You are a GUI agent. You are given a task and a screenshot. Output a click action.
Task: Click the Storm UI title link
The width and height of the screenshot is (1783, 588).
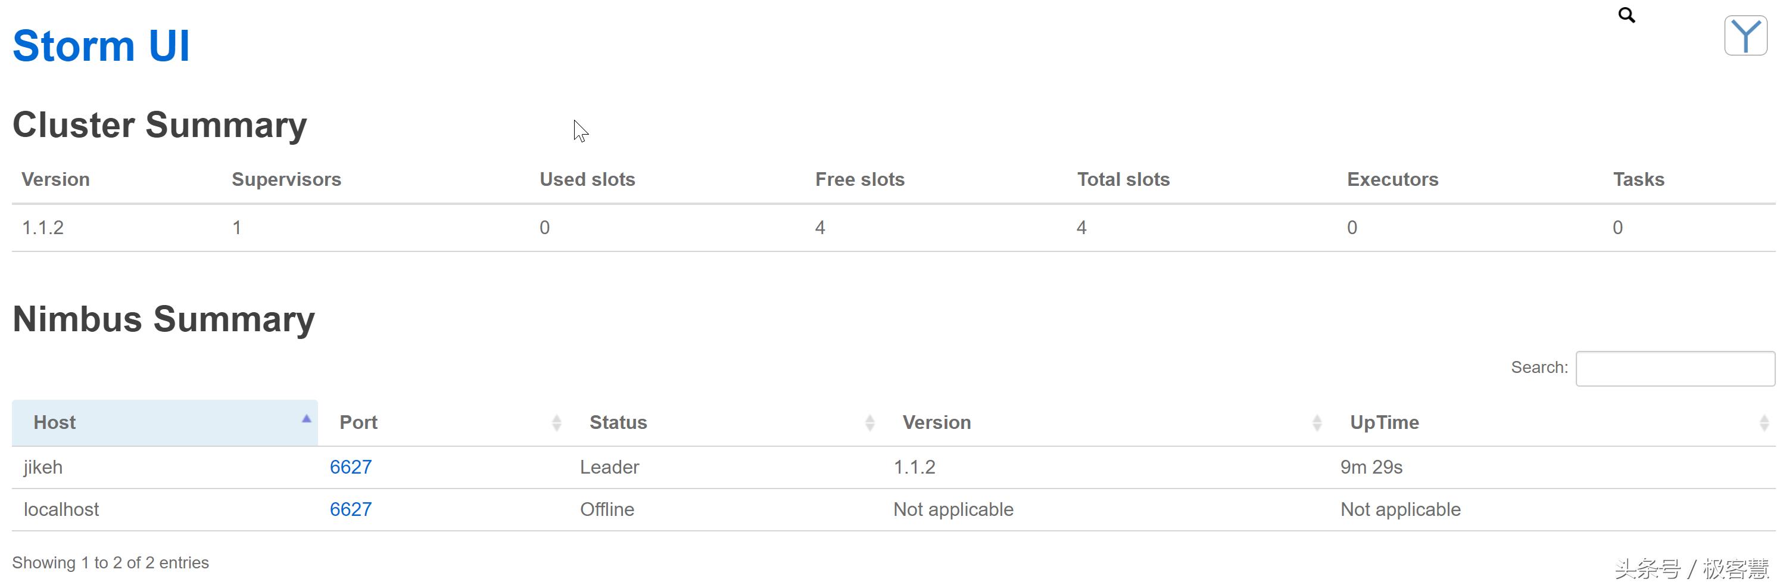(x=101, y=46)
